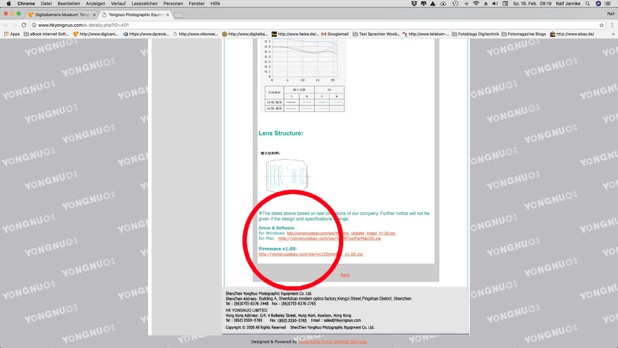
Task: Open the ebay.de bookmark
Action: [x=572, y=34]
